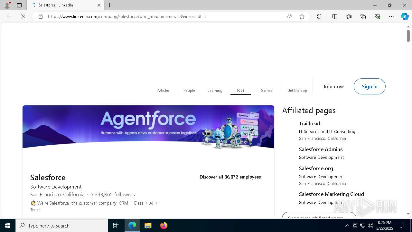
Task: Open Firefox from taskbar
Action: pos(164,226)
